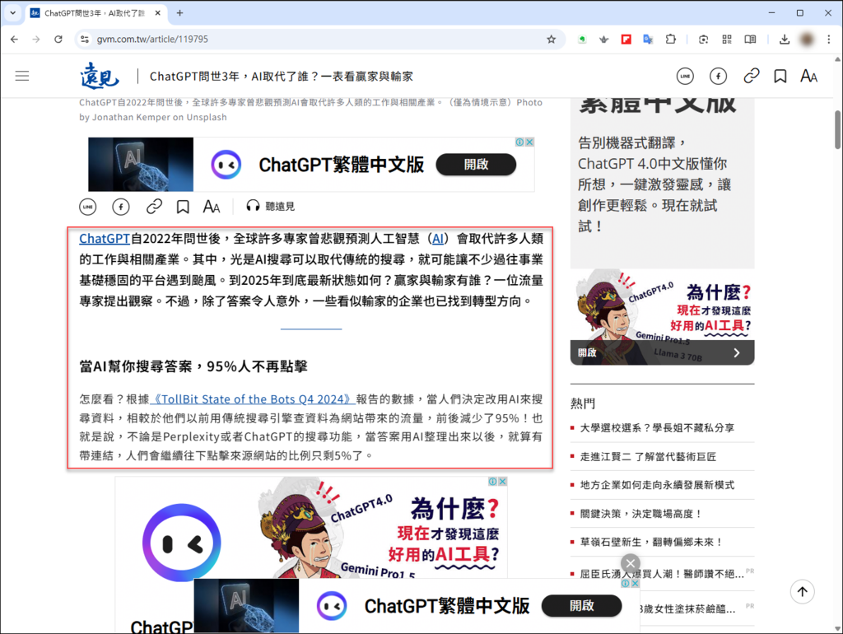The image size is (843, 634).
Task: Open the QR code generator icon
Action: [x=727, y=40]
